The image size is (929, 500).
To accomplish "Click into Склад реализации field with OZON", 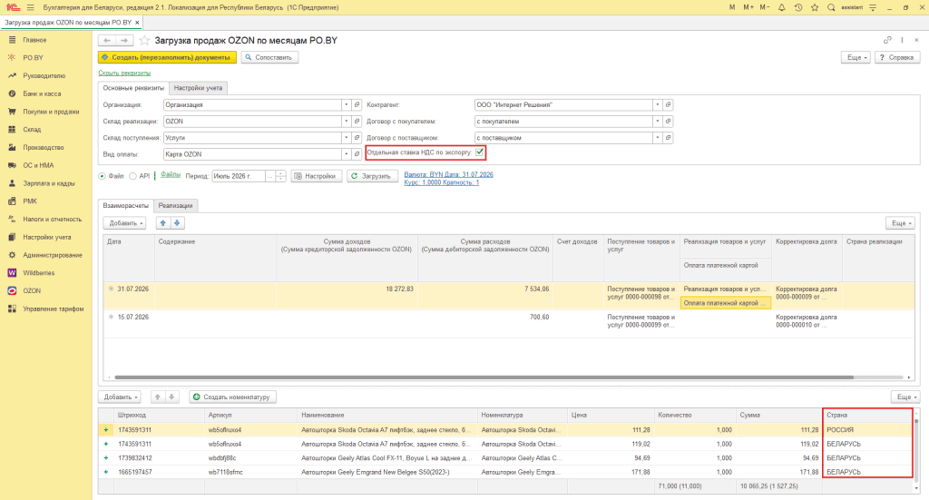I will coord(252,122).
